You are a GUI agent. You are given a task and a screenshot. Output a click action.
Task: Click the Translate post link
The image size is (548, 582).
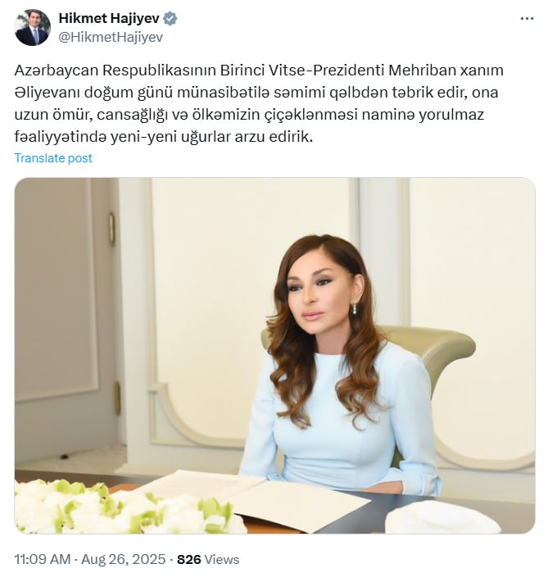click(53, 158)
